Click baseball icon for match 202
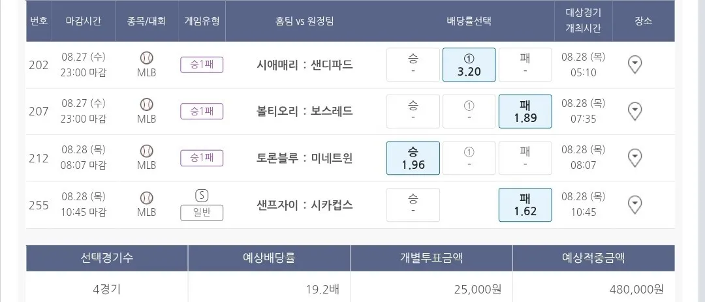Image resolution: width=705 pixels, height=302 pixels. 146,57
